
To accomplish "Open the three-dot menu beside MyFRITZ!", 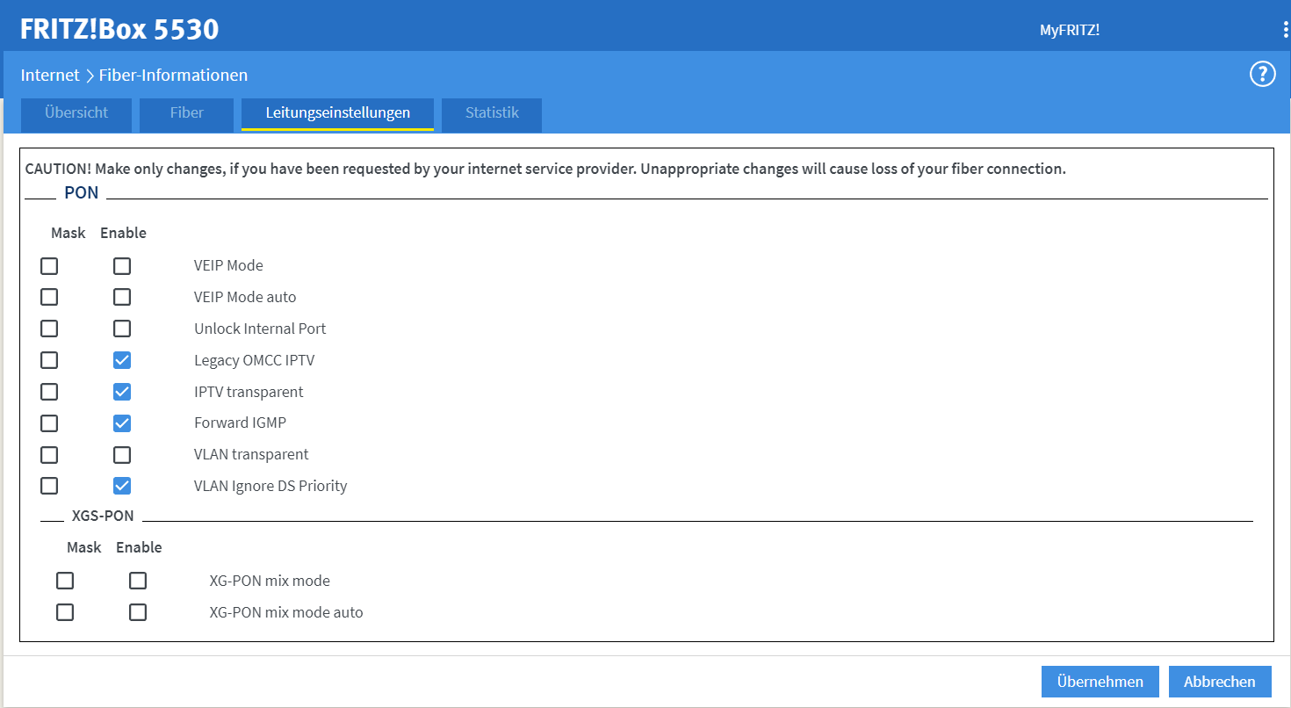I will (1286, 30).
